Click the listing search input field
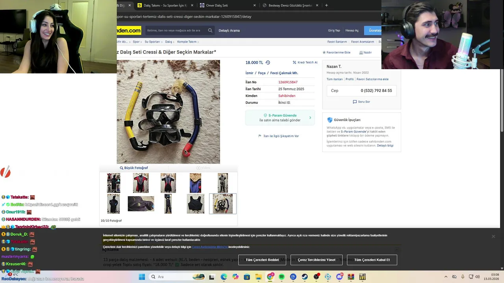The height and width of the screenshot is (283, 504). tap(175, 30)
